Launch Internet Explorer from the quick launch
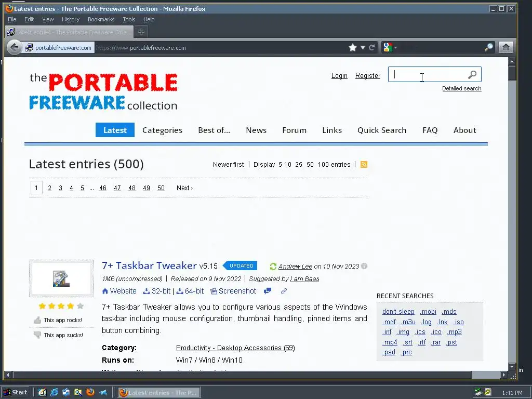This screenshot has width=532, height=399. click(54, 393)
